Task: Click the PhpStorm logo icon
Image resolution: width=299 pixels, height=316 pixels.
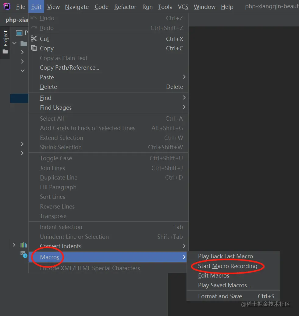Action: point(7,6)
